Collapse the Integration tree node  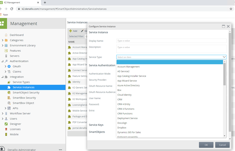coord(2,77)
